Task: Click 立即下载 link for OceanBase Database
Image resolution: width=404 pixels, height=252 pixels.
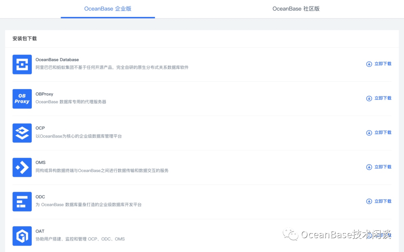Action: click(383, 64)
